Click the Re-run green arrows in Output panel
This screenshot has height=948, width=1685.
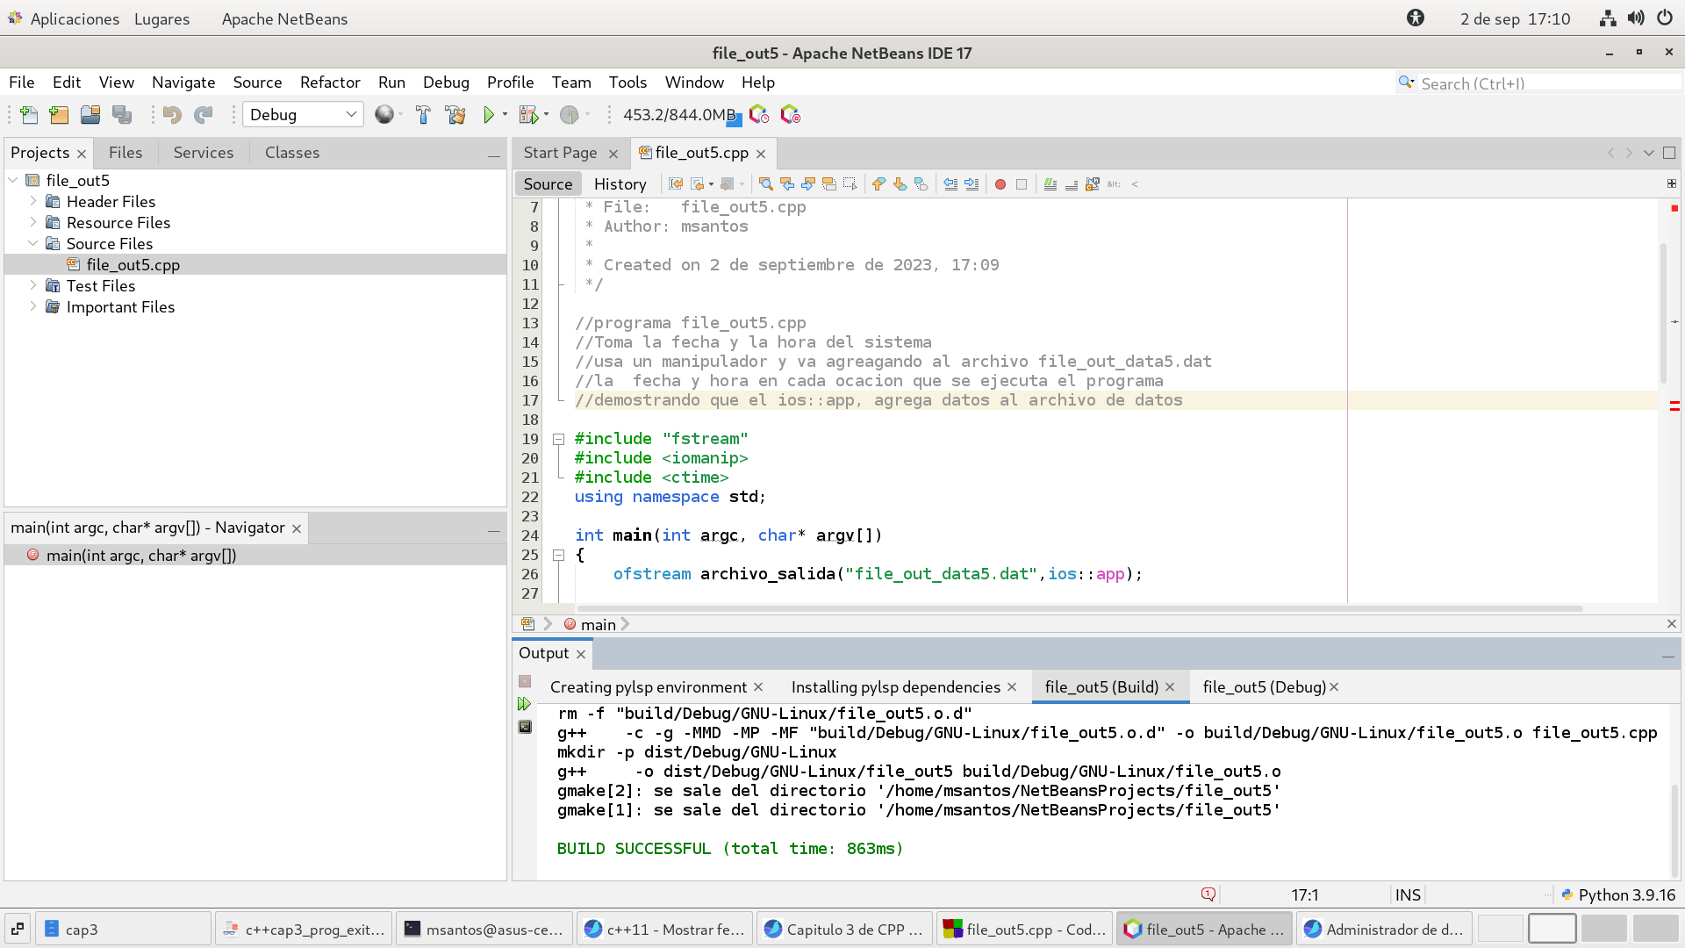tap(525, 704)
